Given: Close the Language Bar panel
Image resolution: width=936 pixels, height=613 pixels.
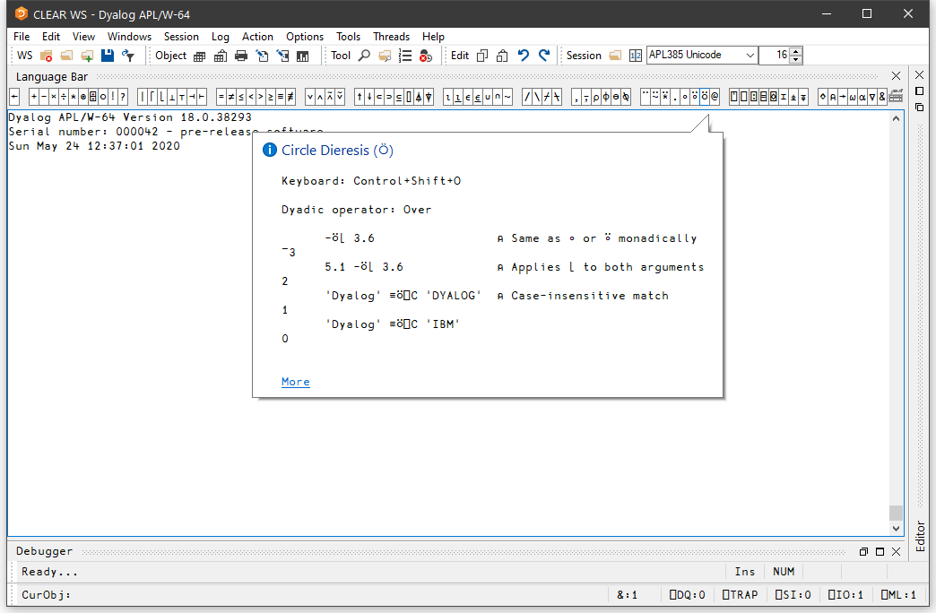Looking at the screenshot, I should [896, 76].
